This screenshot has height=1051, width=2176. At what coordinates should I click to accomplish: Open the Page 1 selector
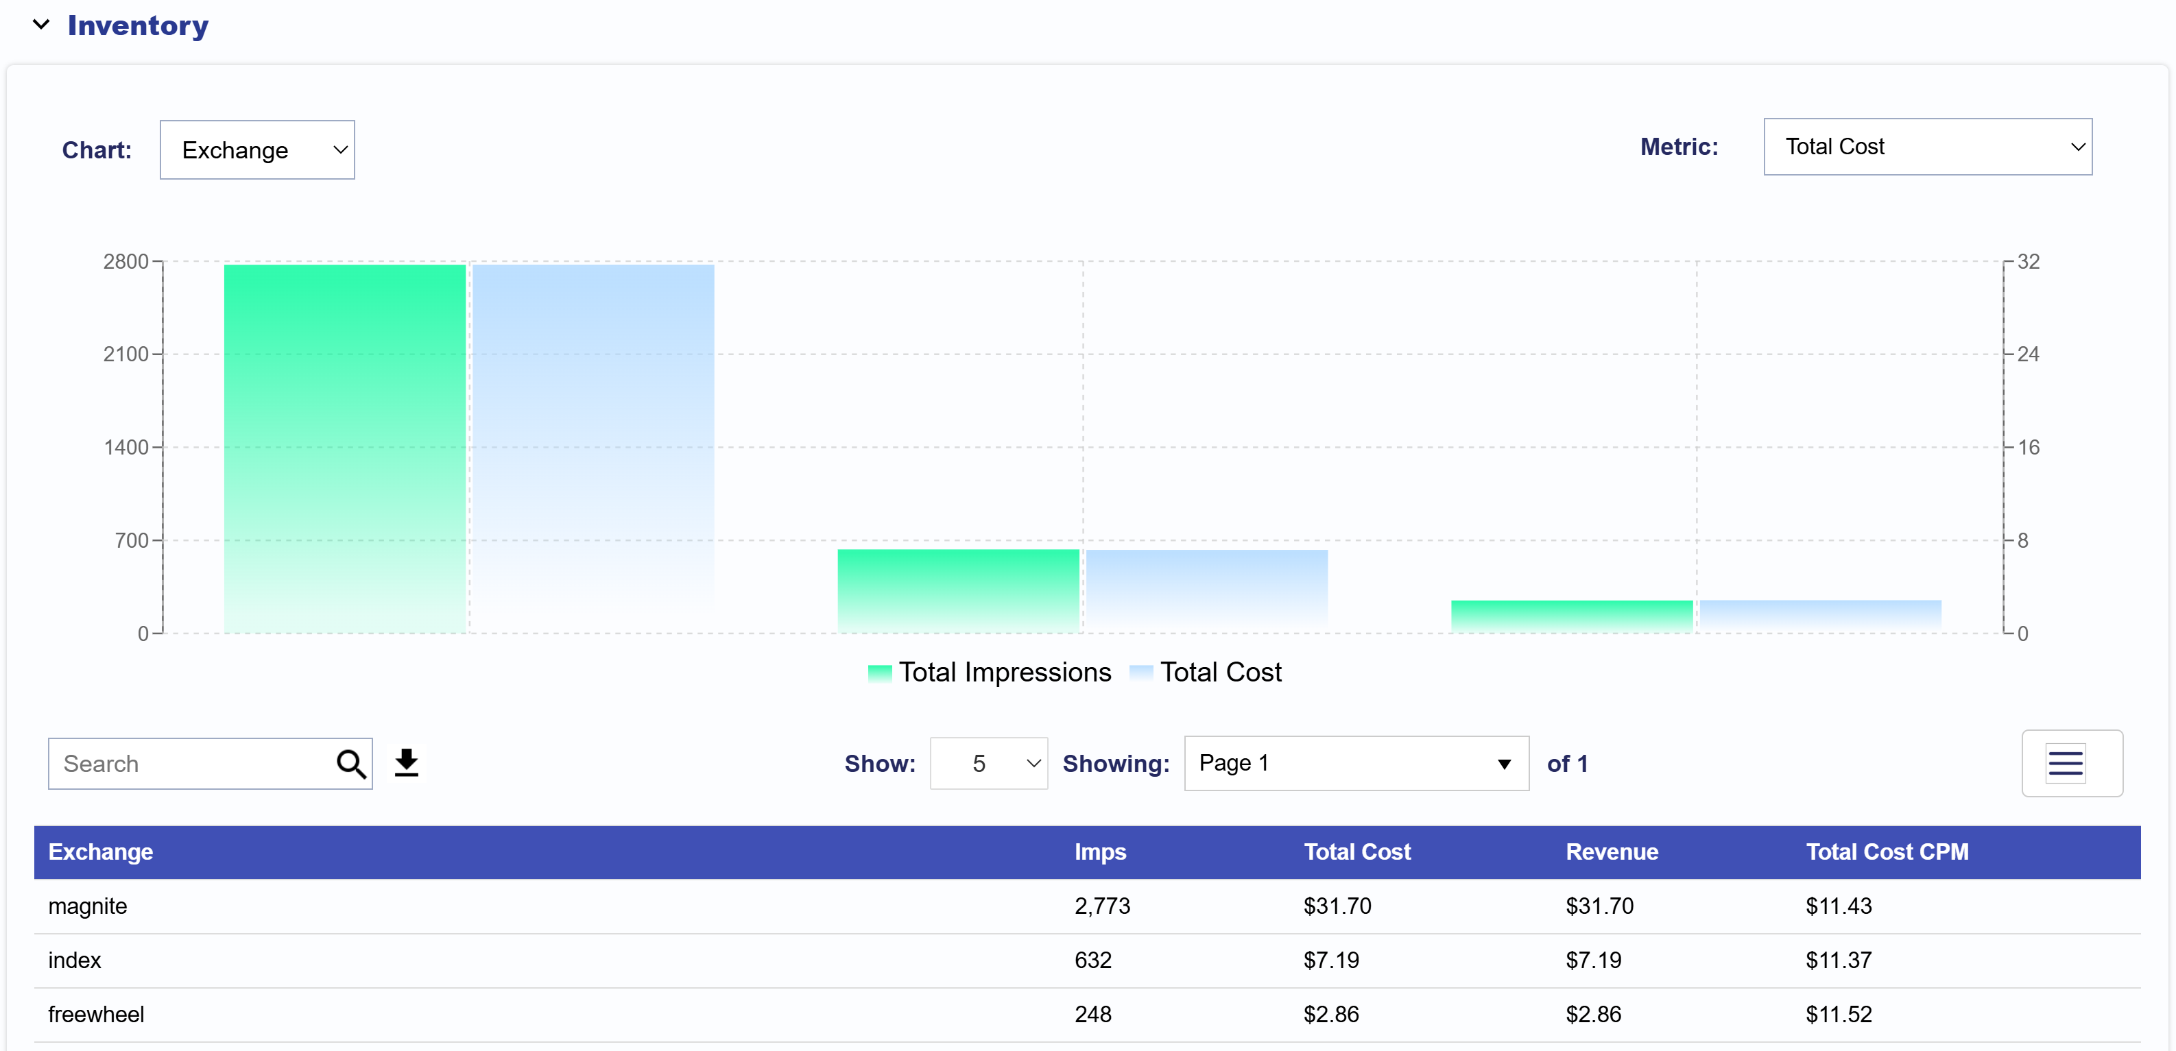point(1356,764)
